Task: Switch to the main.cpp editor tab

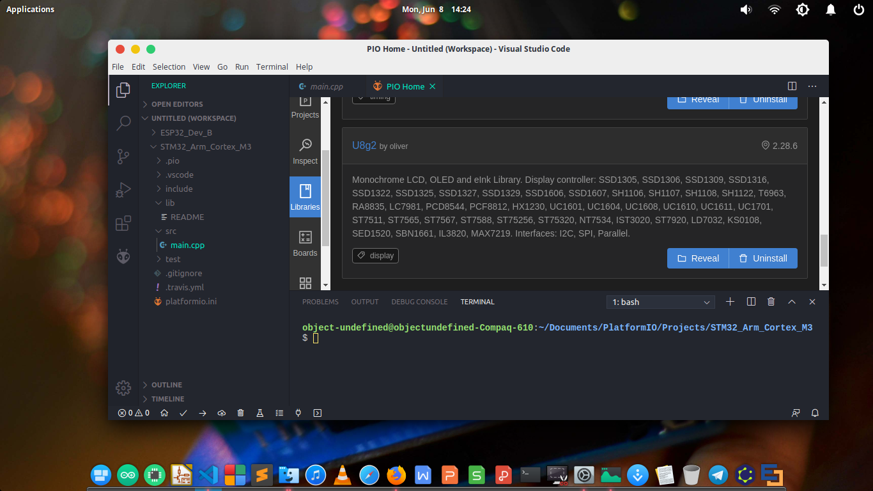Action: [327, 86]
